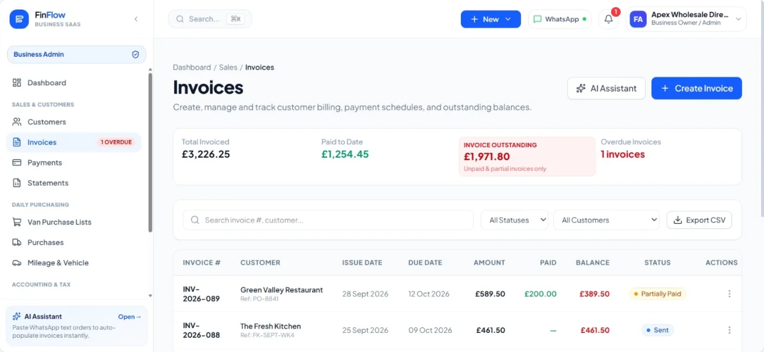Focus the invoice search field
Image resolution: width=764 pixels, height=352 pixels.
point(328,220)
